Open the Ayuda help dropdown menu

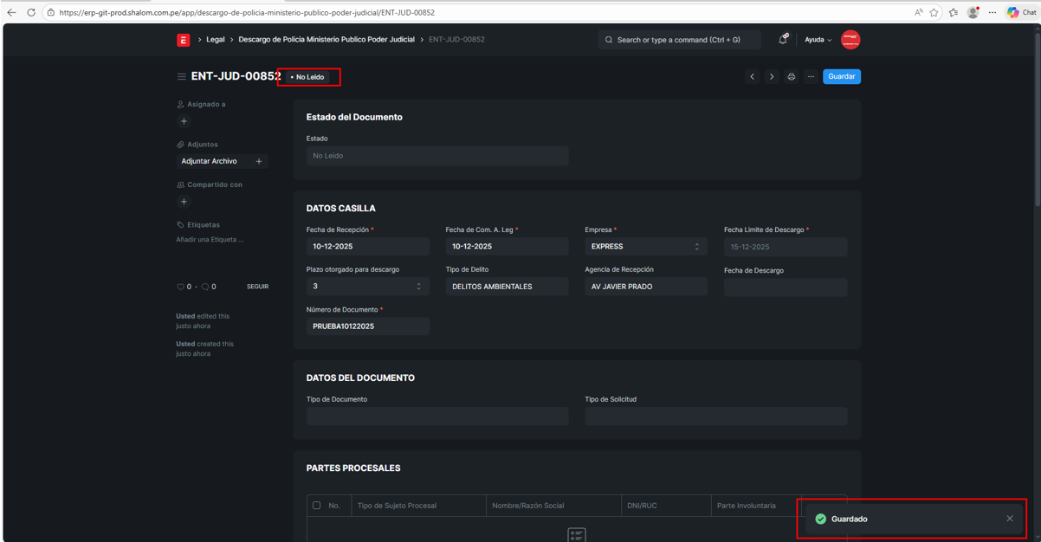(818, 40)
